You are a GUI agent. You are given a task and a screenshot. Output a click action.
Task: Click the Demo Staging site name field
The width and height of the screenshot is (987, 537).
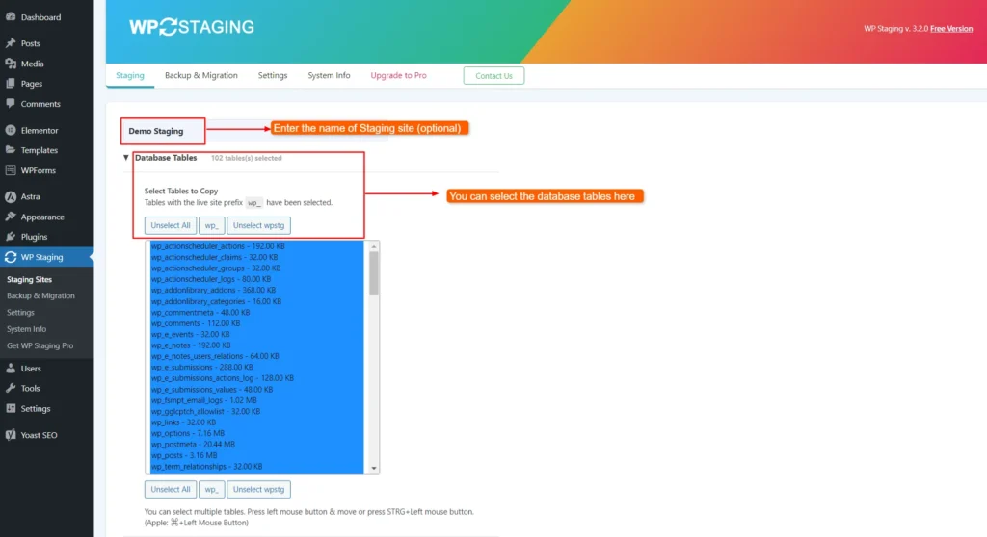(x=164, y=131)
